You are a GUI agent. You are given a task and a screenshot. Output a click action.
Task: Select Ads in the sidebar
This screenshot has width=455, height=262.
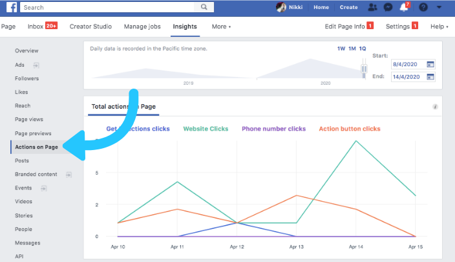(20, 65)
